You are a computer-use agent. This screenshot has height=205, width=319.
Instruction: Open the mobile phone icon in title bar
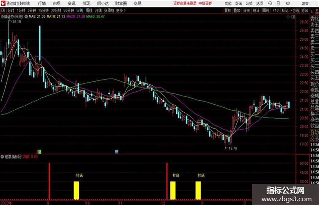coord(278,3)
